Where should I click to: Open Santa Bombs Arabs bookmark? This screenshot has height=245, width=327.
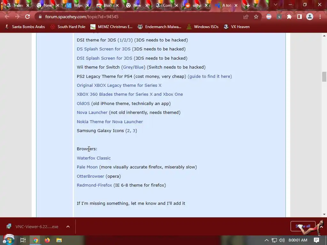point(25,27)
